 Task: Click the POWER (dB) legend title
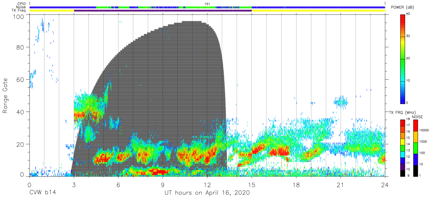(x=402, y=7)
